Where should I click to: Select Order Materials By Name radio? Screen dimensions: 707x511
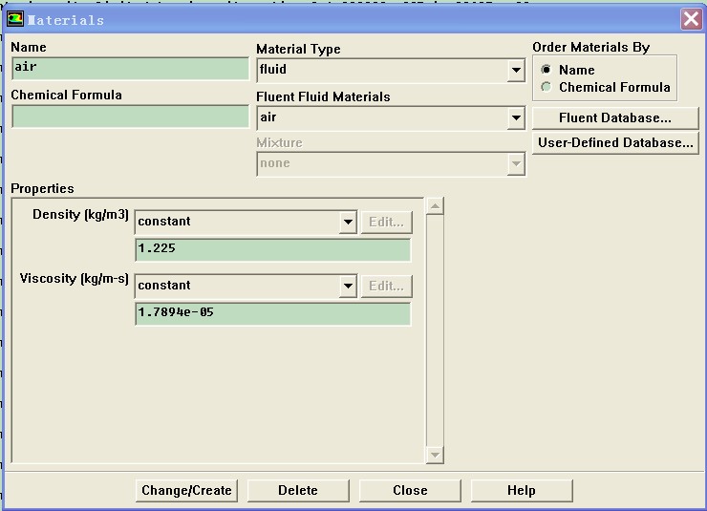pyautogui.click(x=546, y=70)
